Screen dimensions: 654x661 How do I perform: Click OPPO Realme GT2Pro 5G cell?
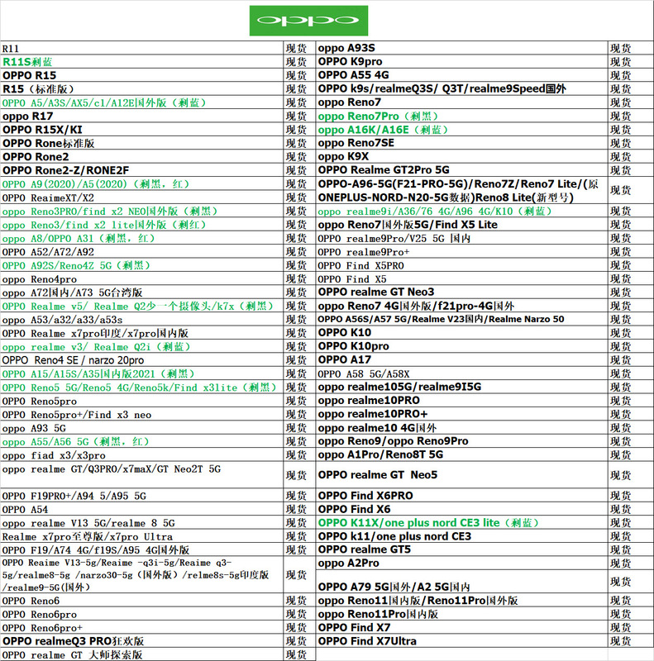[x=461, y=170]
